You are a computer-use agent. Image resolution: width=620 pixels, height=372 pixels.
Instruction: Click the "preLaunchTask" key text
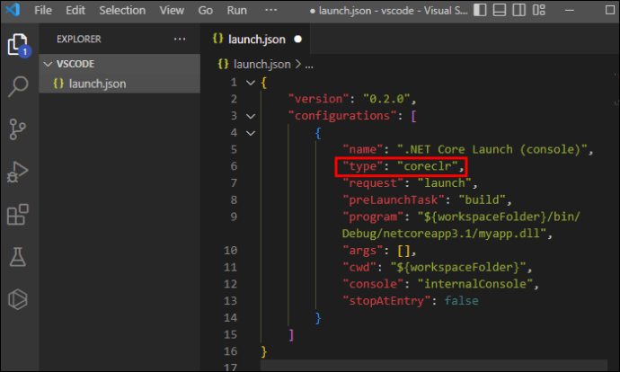(x=394, y=200)
